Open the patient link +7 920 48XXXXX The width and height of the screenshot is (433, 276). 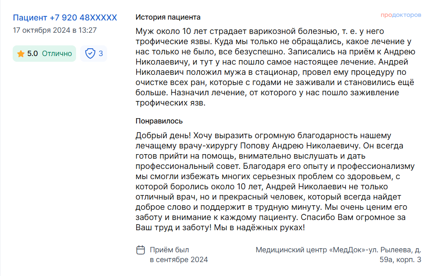(x=65, y=18)
